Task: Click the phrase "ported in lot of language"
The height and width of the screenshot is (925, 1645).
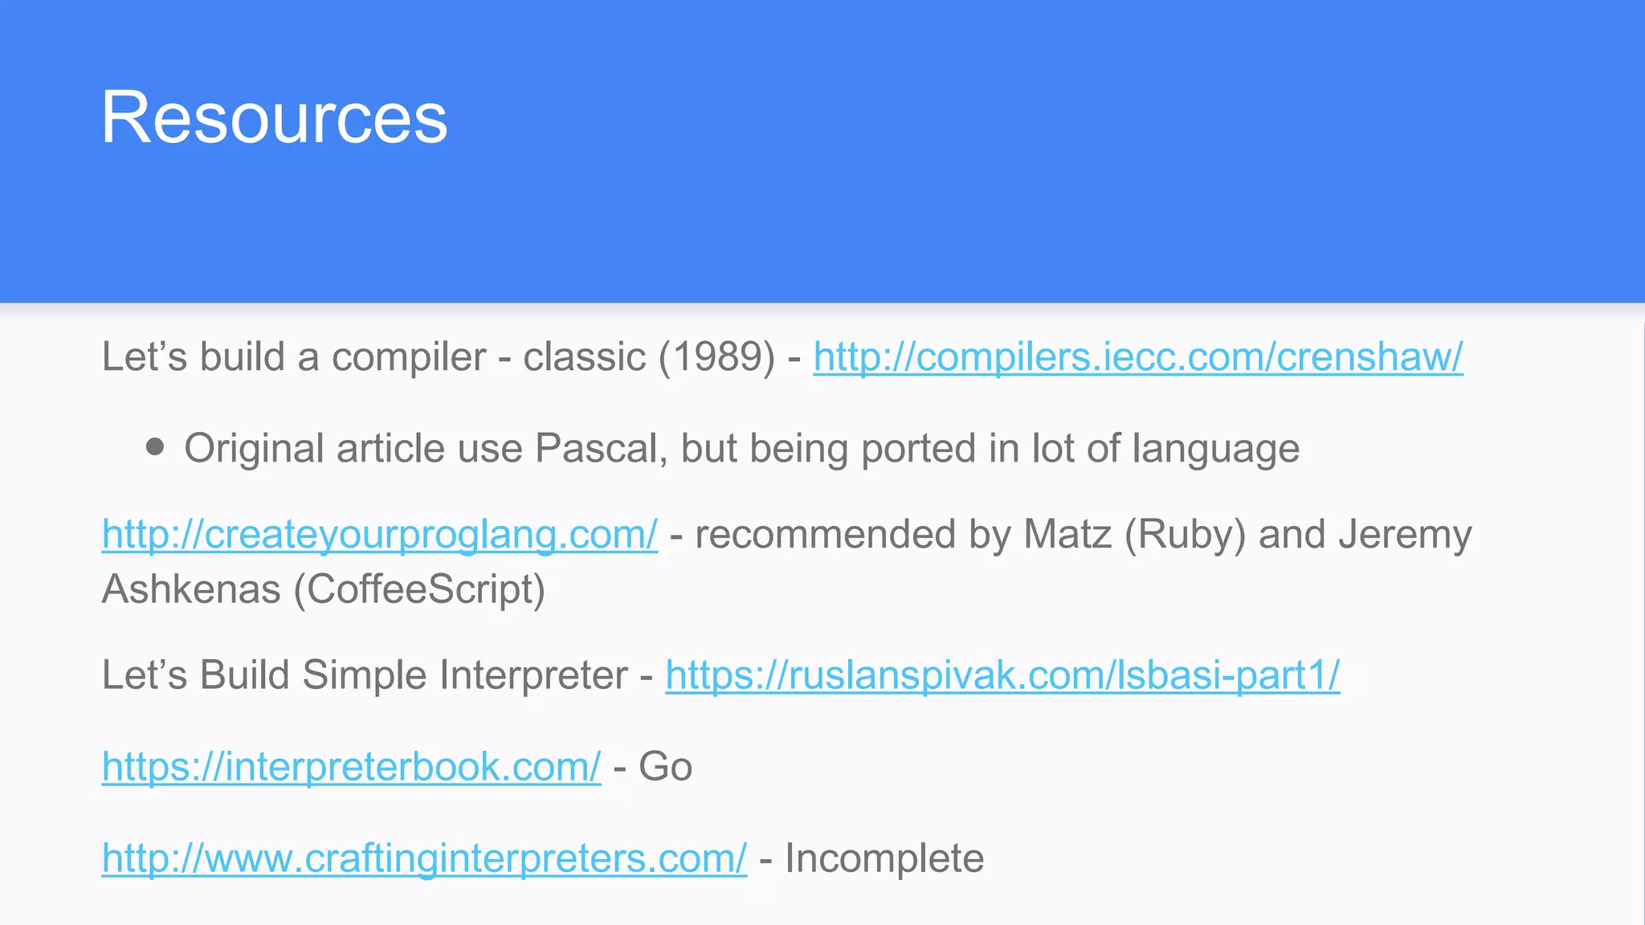Action: click(x=1080, y=448)
